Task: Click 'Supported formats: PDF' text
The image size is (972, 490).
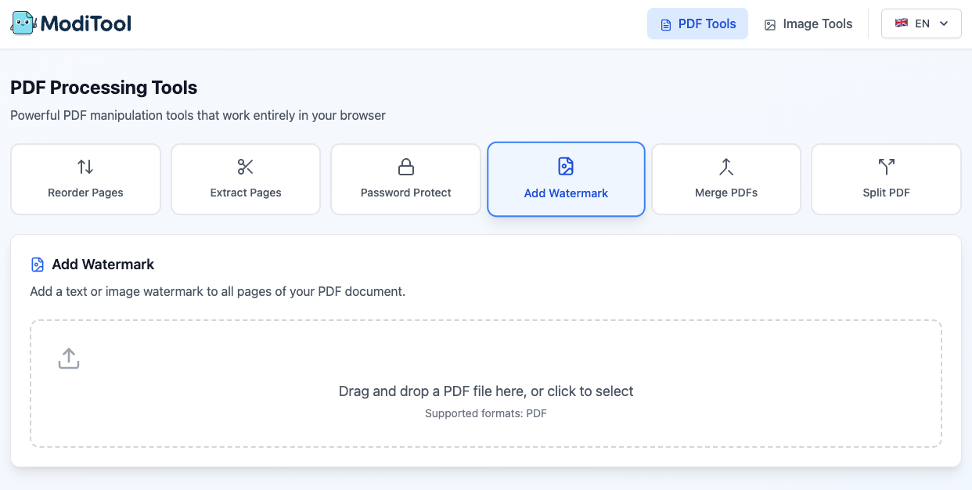Action: (486, 413)
